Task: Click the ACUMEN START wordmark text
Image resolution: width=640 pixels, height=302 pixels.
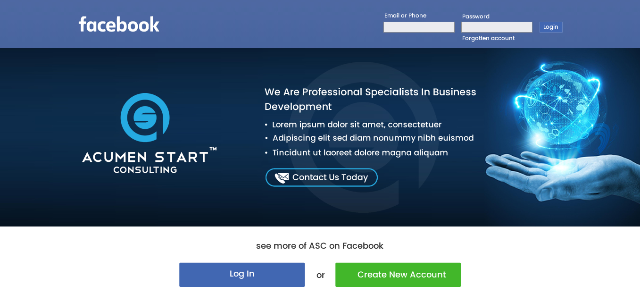Action: 145,157
